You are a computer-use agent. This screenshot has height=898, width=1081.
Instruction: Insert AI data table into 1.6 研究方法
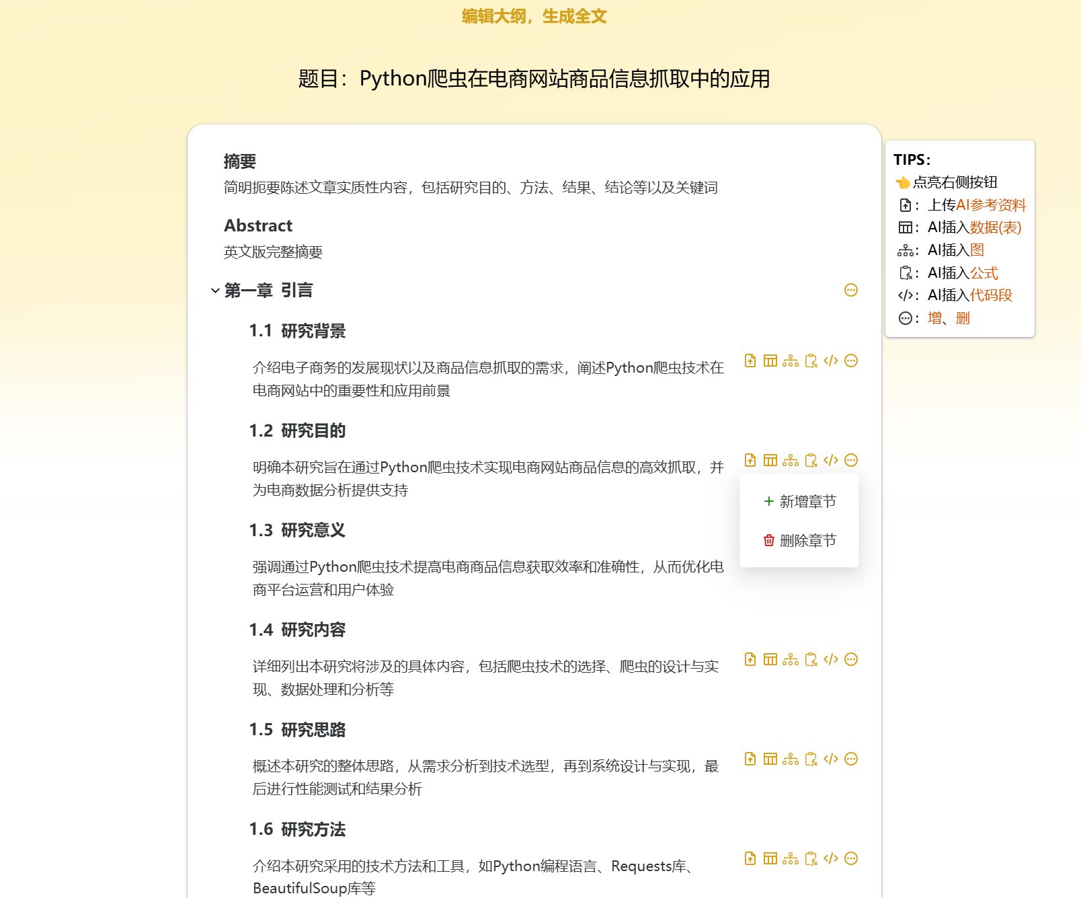pos(770,858)
